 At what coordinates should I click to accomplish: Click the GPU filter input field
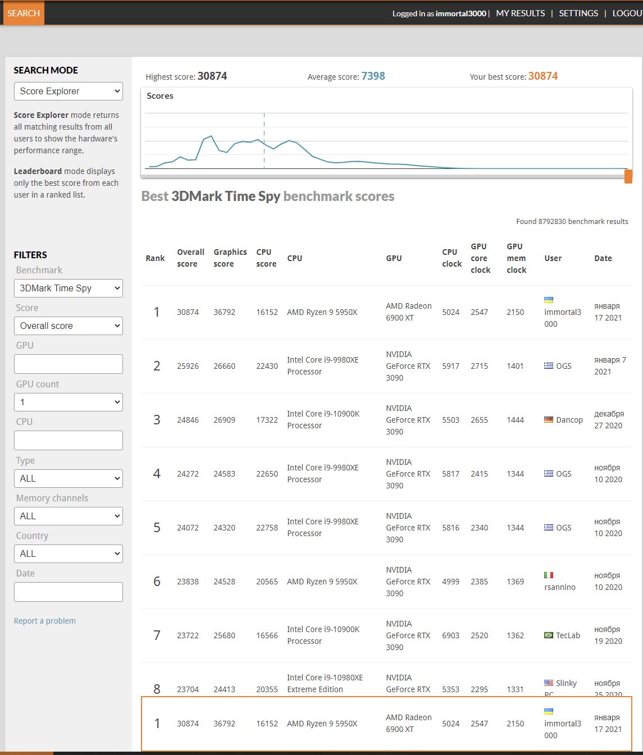click(x=69, y=364)
